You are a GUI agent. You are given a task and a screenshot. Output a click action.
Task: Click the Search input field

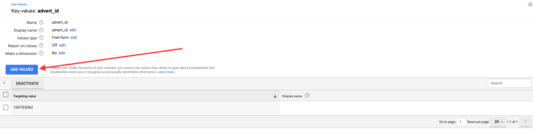(x=509, y=83)
